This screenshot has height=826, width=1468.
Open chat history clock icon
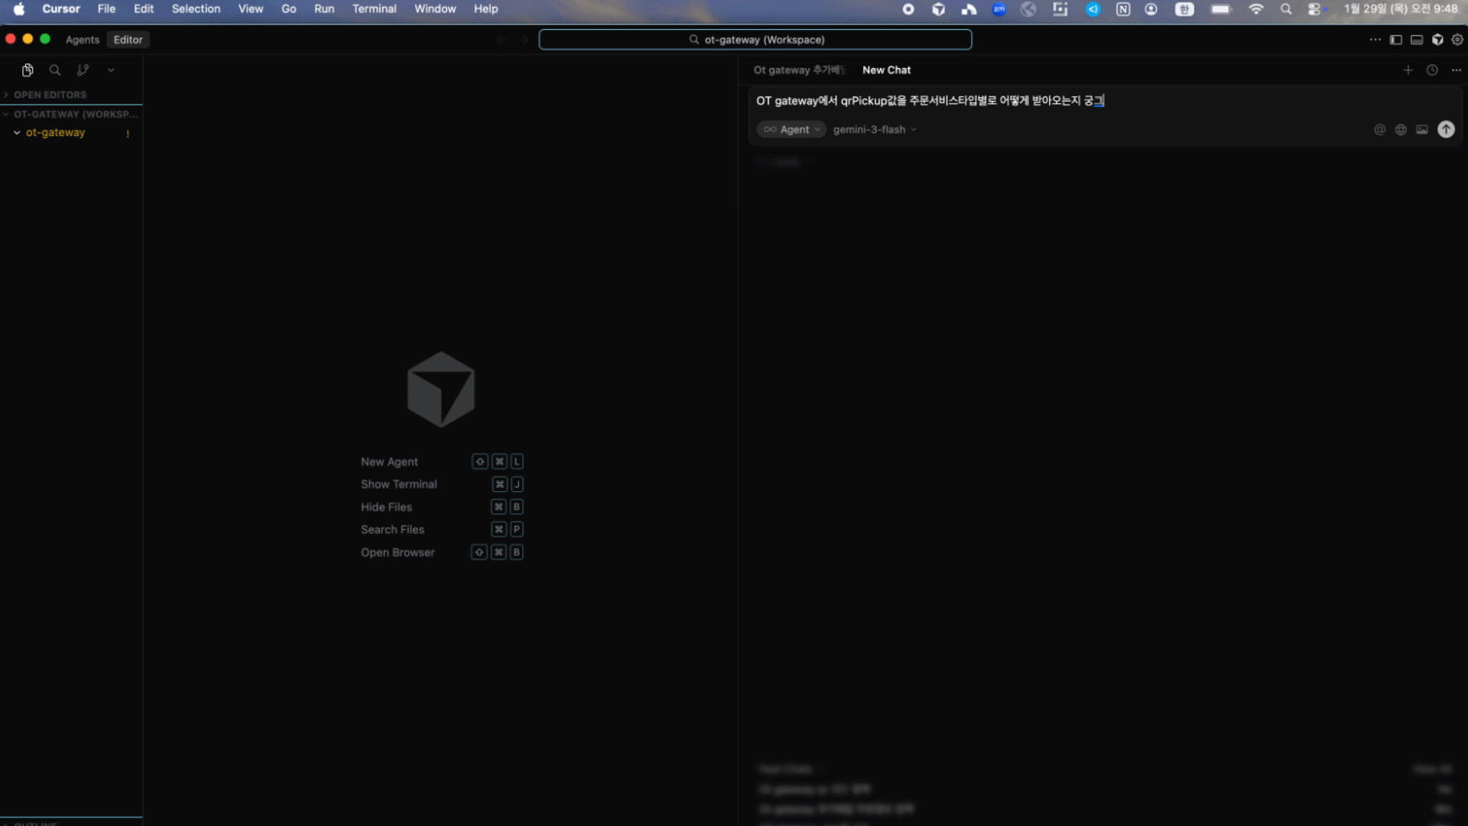[x=1432, y=70]
